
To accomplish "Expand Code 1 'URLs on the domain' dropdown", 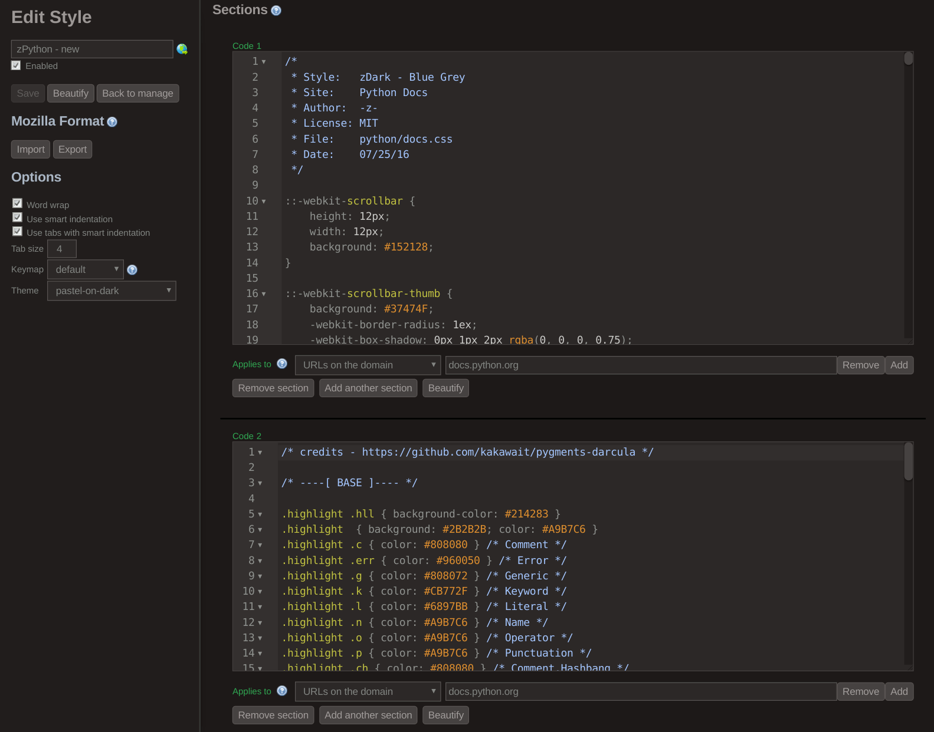I will coord(368,365).
